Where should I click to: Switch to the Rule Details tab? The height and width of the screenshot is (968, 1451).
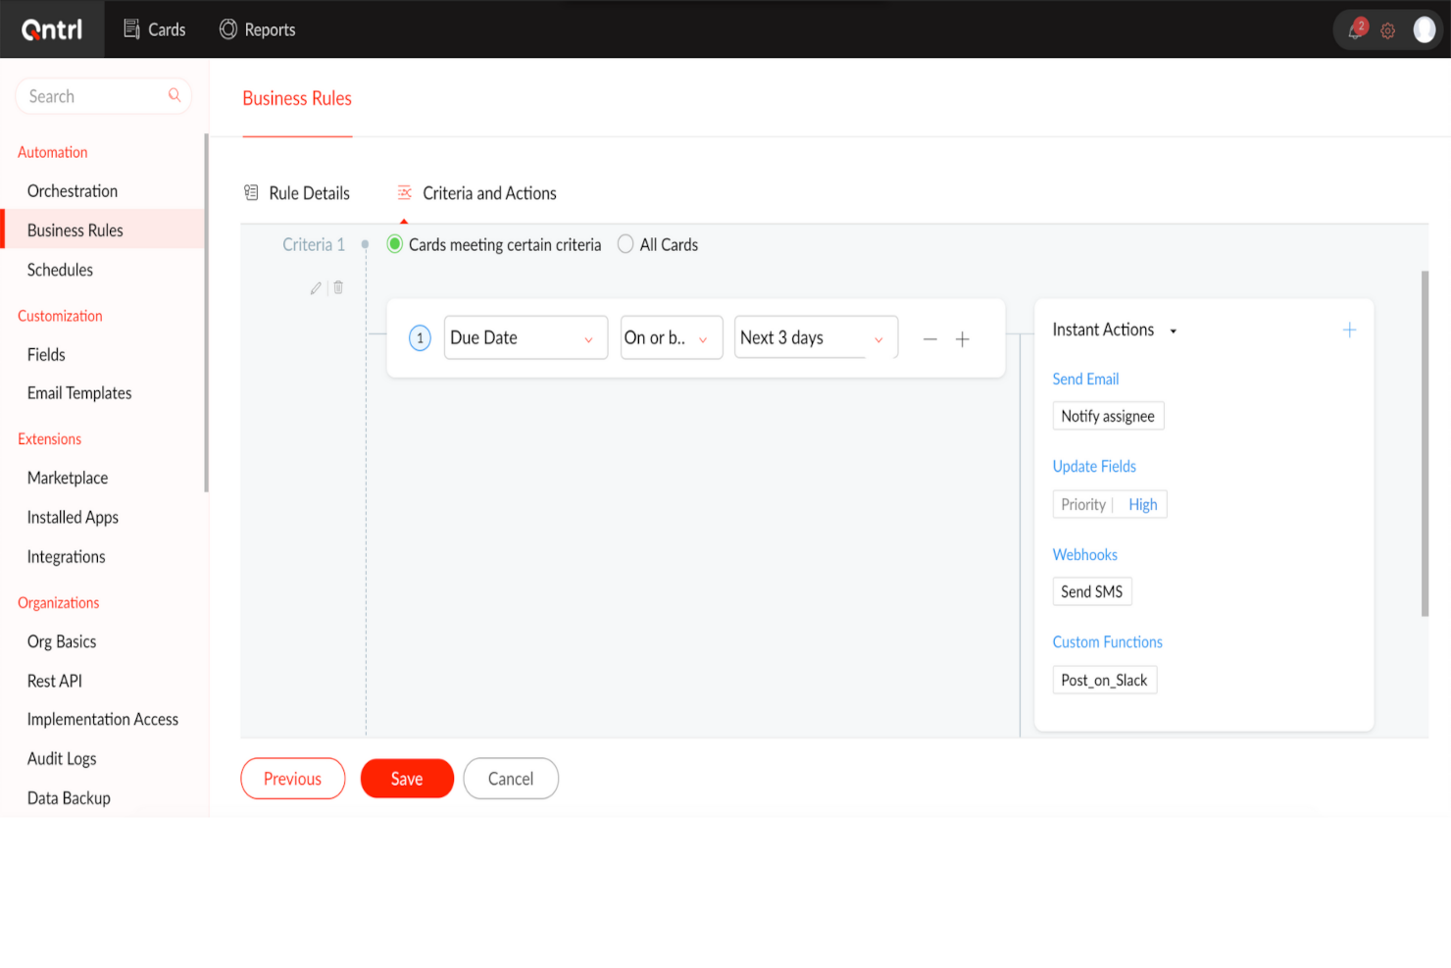point(297,193)
